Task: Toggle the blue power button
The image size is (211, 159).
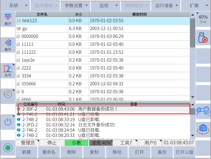Action: pyautogui.click(x=8, y=122)
